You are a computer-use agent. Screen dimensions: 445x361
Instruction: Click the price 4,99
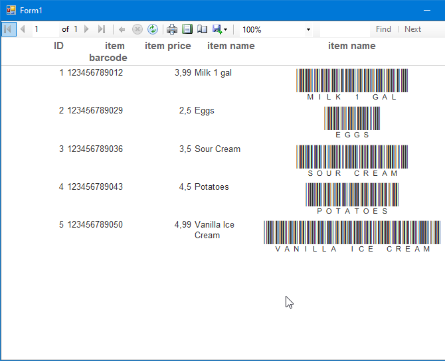click(183, 225)
